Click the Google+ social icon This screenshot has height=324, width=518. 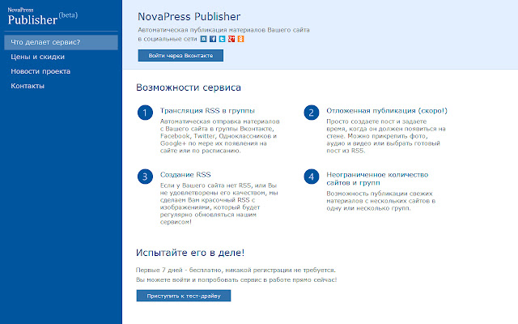[231, 39]
